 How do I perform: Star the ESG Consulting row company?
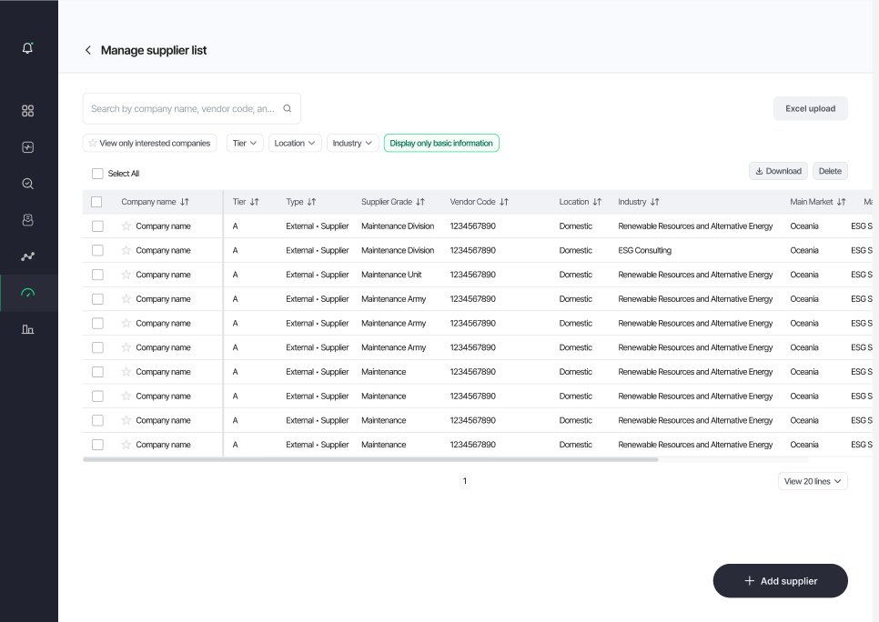[x=126, y=250]
